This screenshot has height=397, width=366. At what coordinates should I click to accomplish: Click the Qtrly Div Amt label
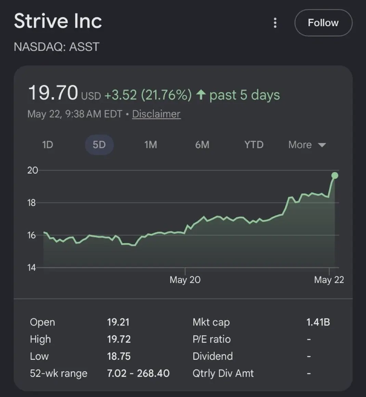(223, 373)
